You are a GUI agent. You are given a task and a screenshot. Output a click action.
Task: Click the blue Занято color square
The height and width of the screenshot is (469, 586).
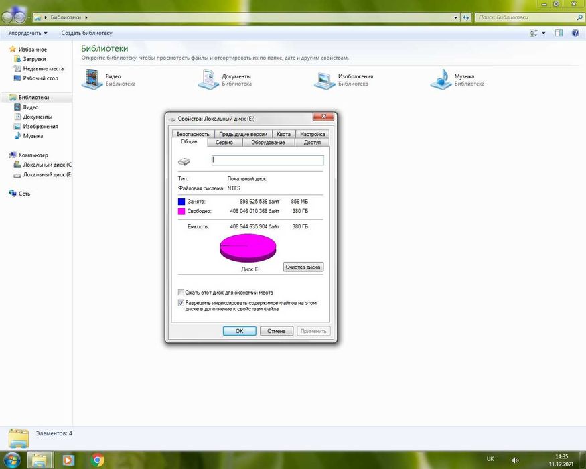point(181,202)
